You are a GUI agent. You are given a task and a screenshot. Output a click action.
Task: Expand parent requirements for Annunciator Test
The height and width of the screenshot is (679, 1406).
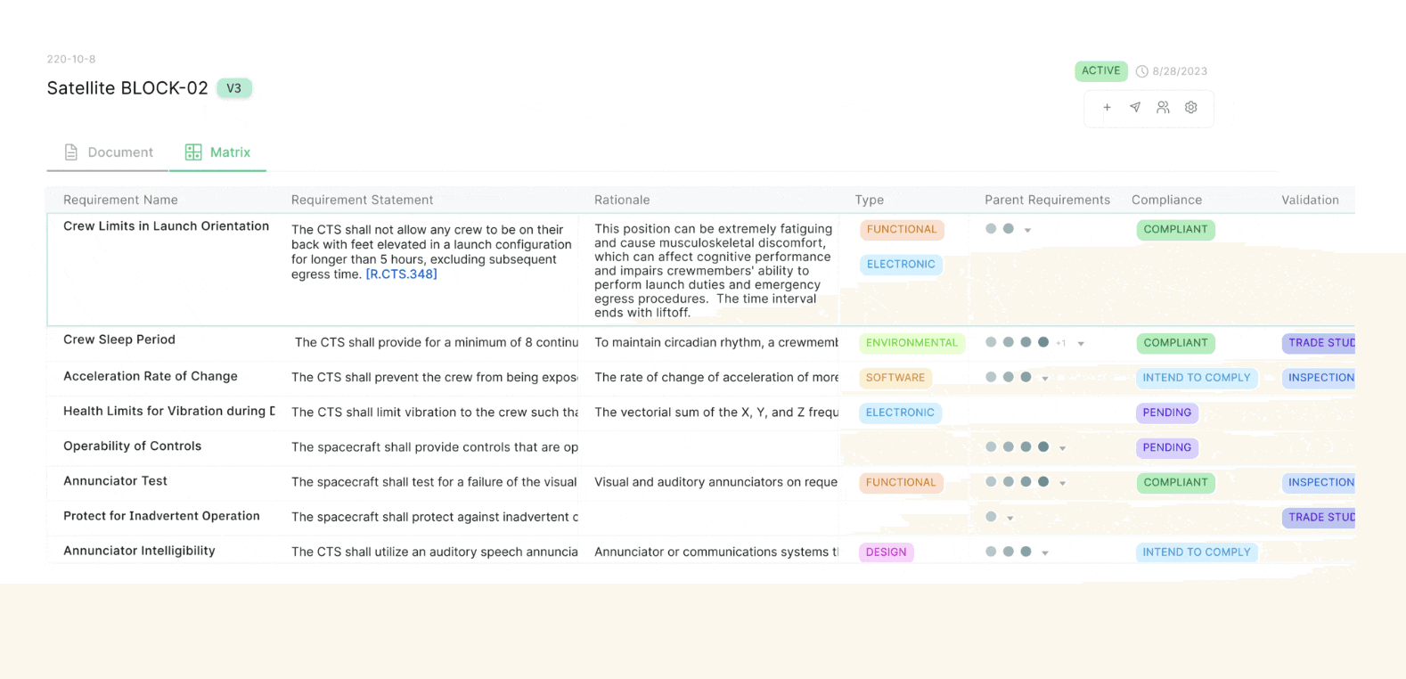coord(1063,483)
